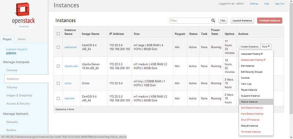Open the ubuntu-alin instance link
The height and width of the screenshot is (139, 293).
point(71,66)
